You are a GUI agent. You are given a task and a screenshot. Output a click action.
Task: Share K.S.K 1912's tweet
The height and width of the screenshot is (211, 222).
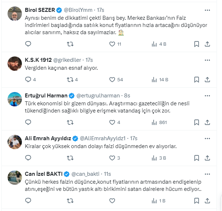[207, 79]
